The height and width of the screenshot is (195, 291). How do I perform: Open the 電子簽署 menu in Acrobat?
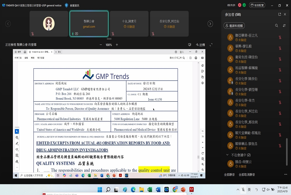pyautogui.click(x=41, y=58)
